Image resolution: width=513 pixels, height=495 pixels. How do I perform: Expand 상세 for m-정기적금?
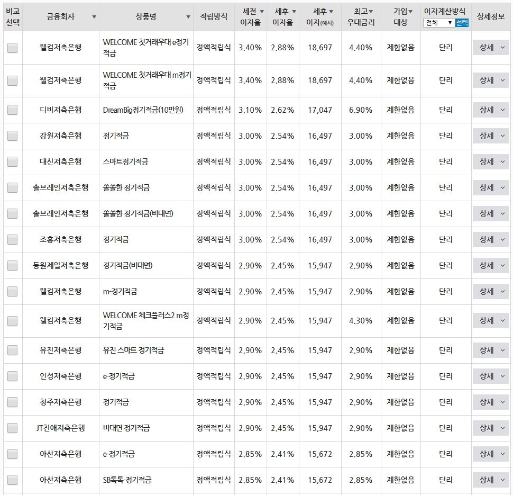point(490,291)
